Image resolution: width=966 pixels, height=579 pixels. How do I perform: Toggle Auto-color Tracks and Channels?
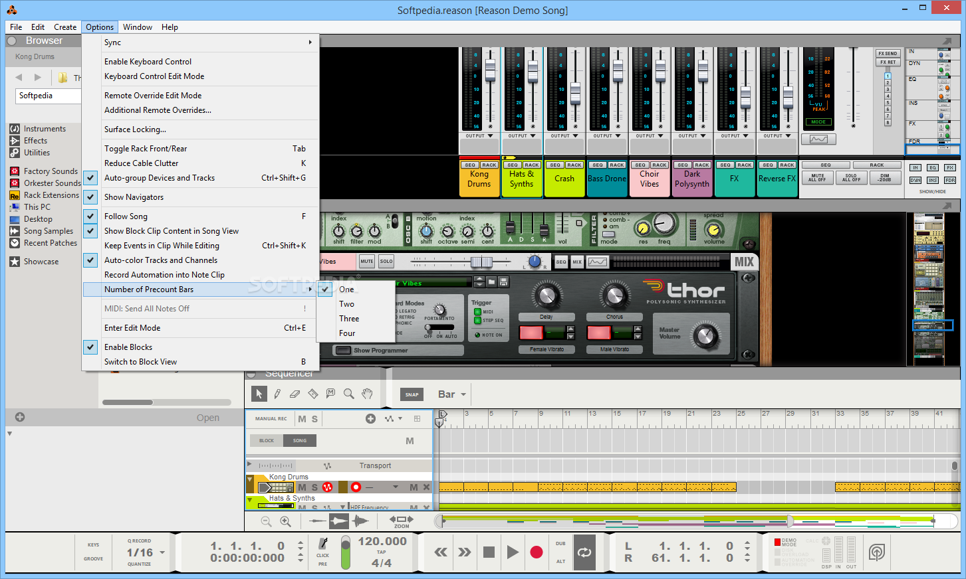tap(201, 260)
